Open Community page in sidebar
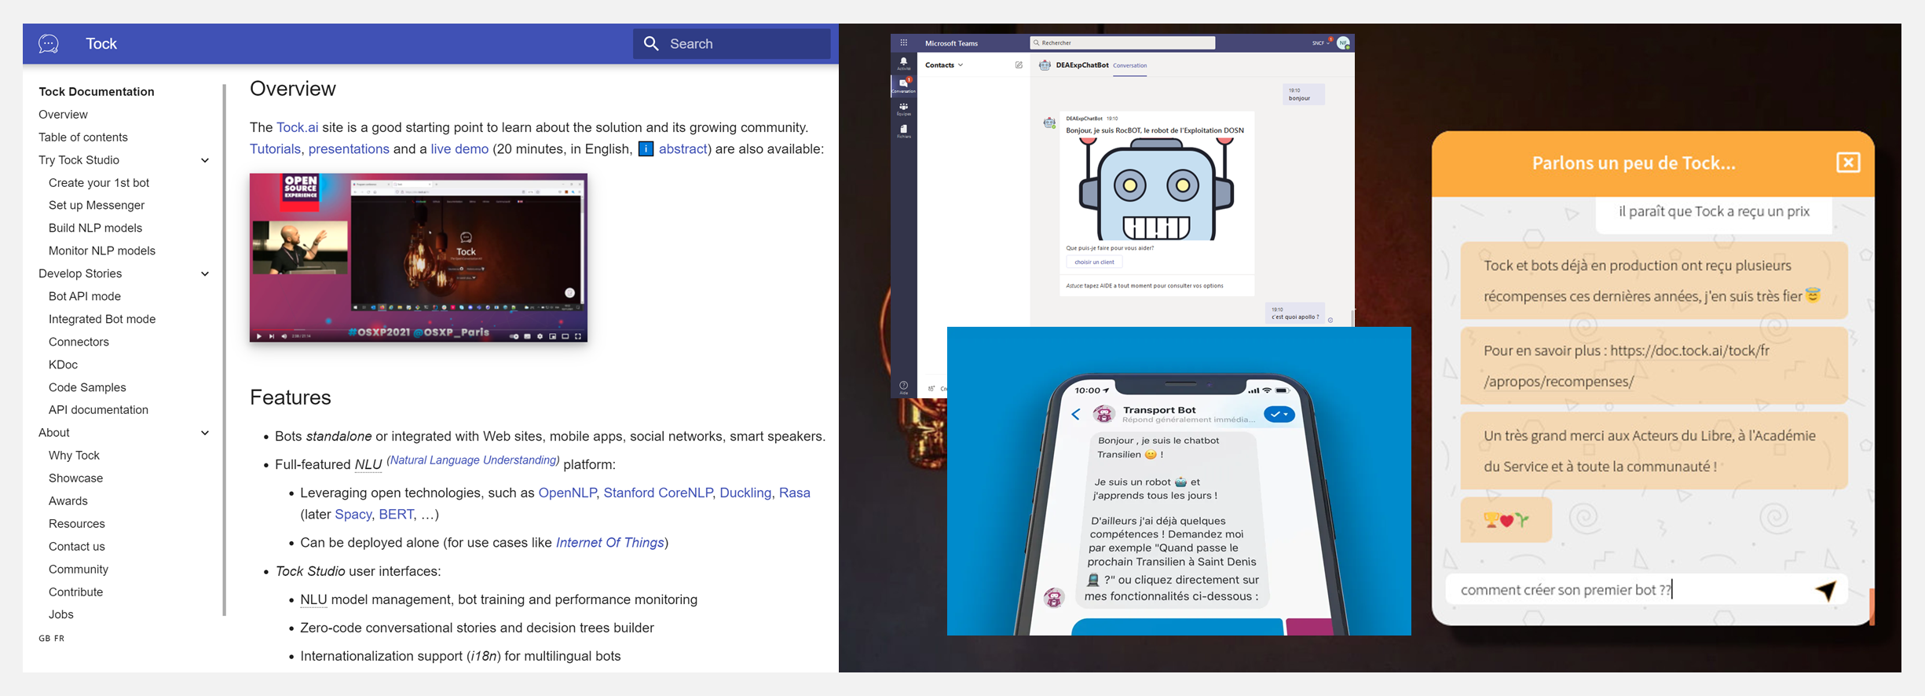 (x=79, y=570)
